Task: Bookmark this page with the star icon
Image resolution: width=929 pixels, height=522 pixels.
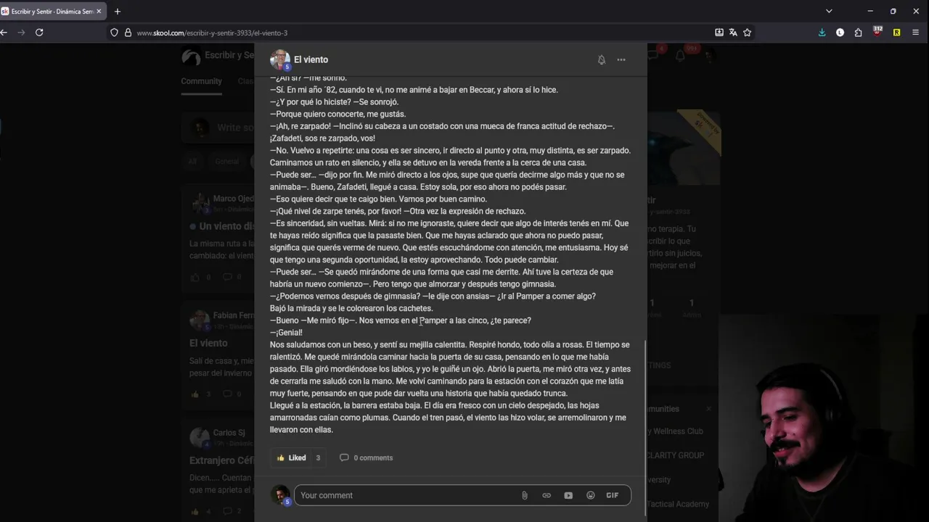Action: [747, 33]
